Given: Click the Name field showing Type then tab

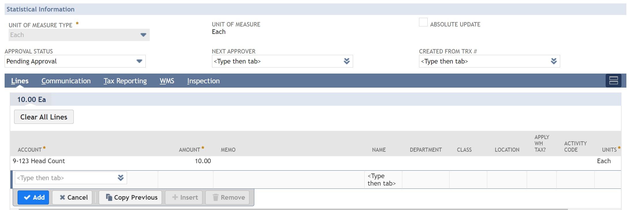Looking at the screenshot, I should (x=382, y=179).
